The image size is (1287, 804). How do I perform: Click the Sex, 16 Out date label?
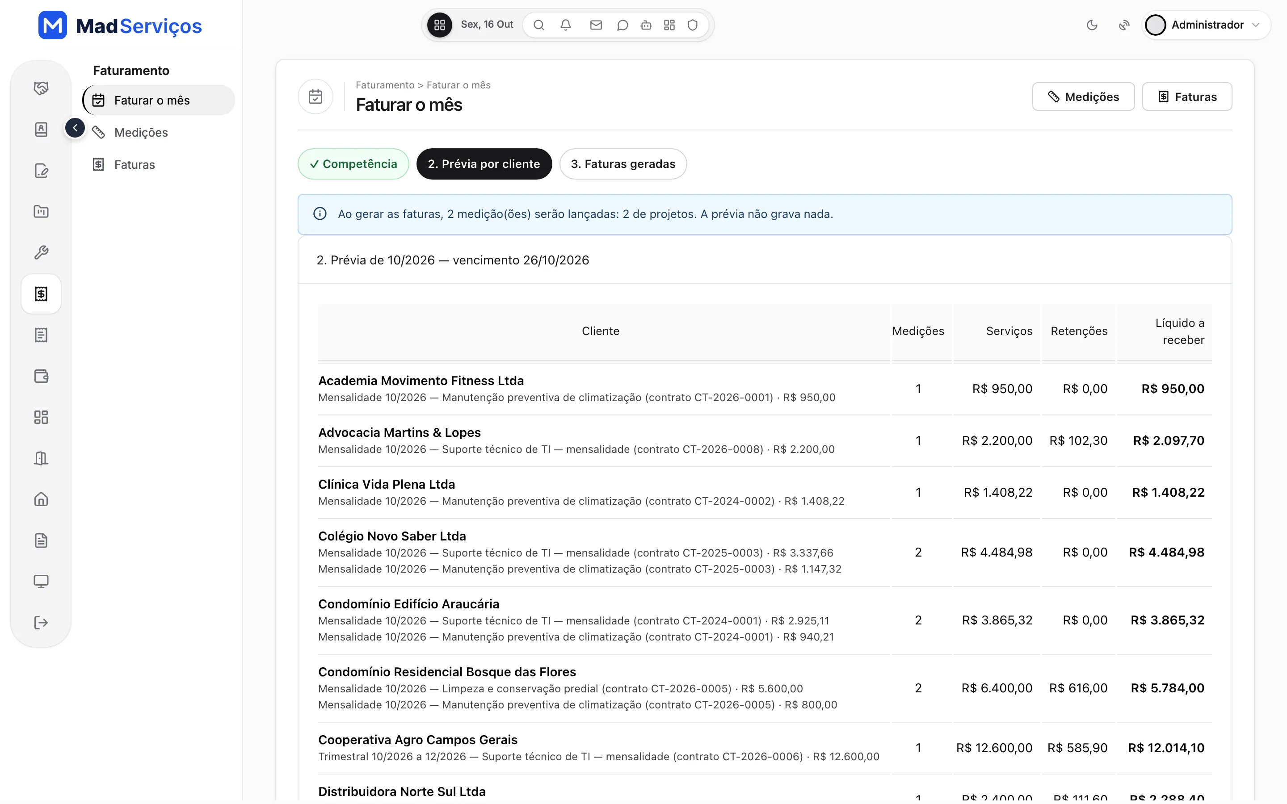tap(487, 25)
